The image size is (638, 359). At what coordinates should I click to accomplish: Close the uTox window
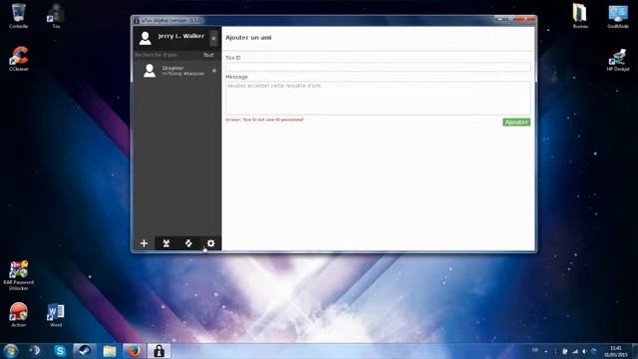click(x=526, y=19)
